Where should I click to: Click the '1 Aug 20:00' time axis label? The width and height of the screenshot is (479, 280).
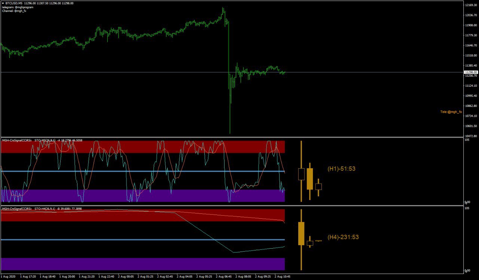[x=68, y=277]
